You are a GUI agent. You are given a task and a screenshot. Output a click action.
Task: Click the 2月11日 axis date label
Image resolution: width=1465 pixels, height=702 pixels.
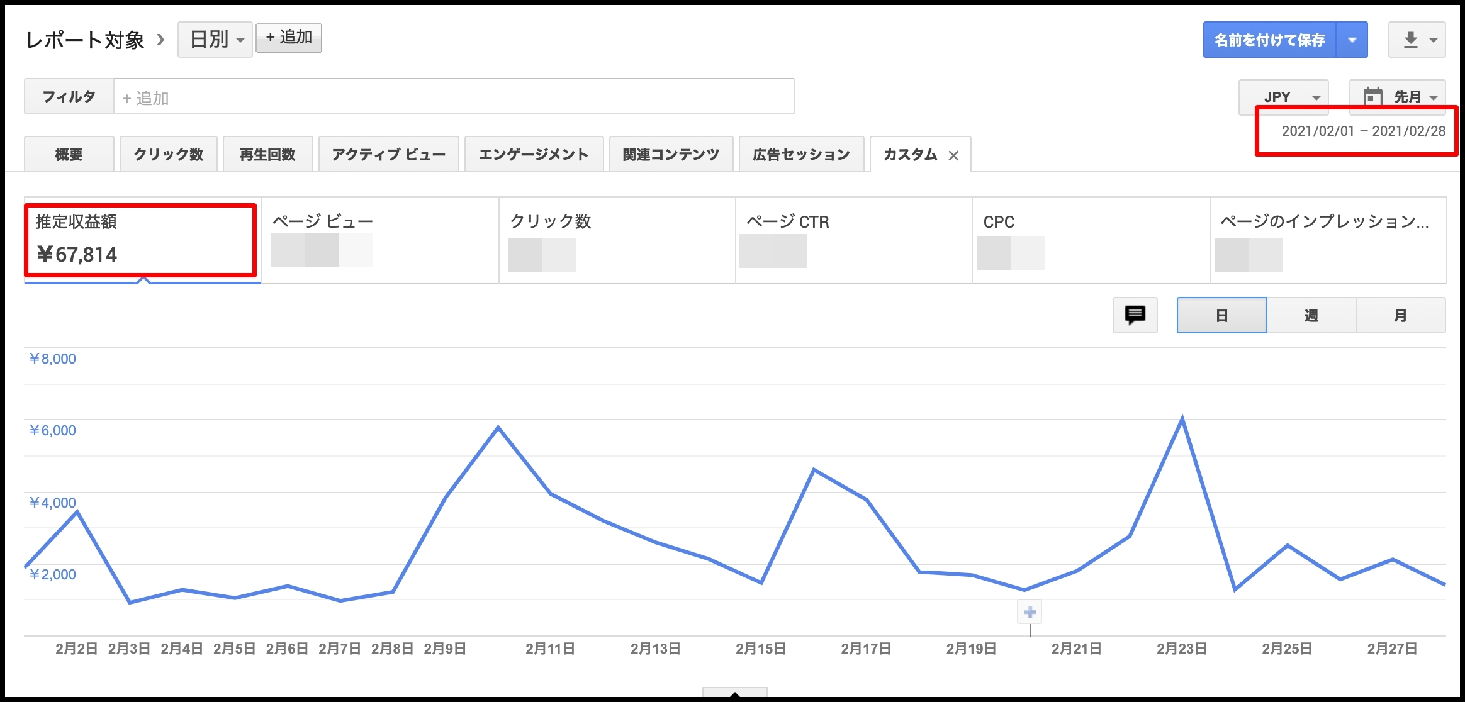(551, 649)
